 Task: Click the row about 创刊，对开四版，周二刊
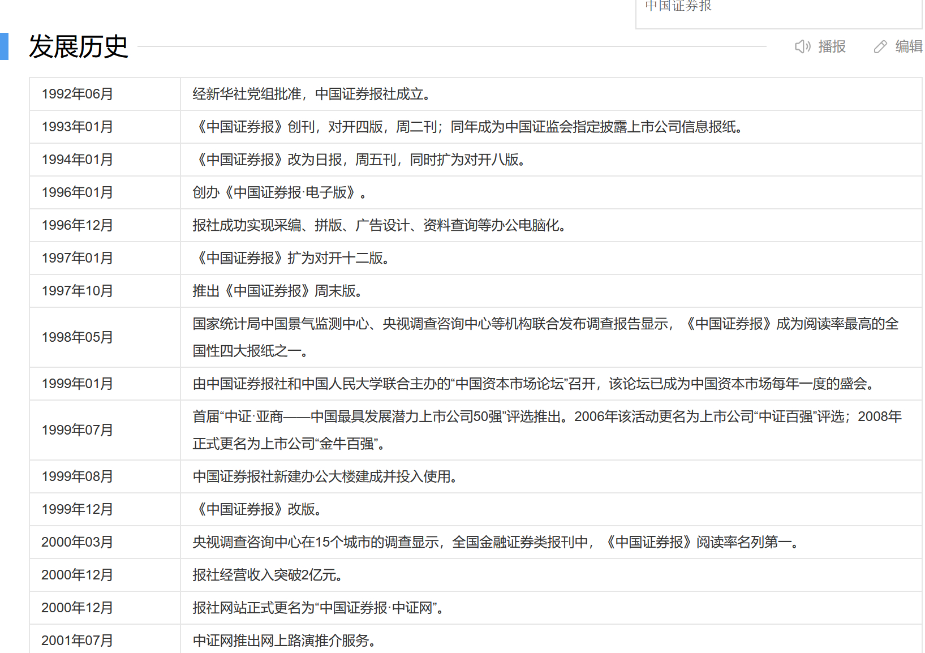551,127
